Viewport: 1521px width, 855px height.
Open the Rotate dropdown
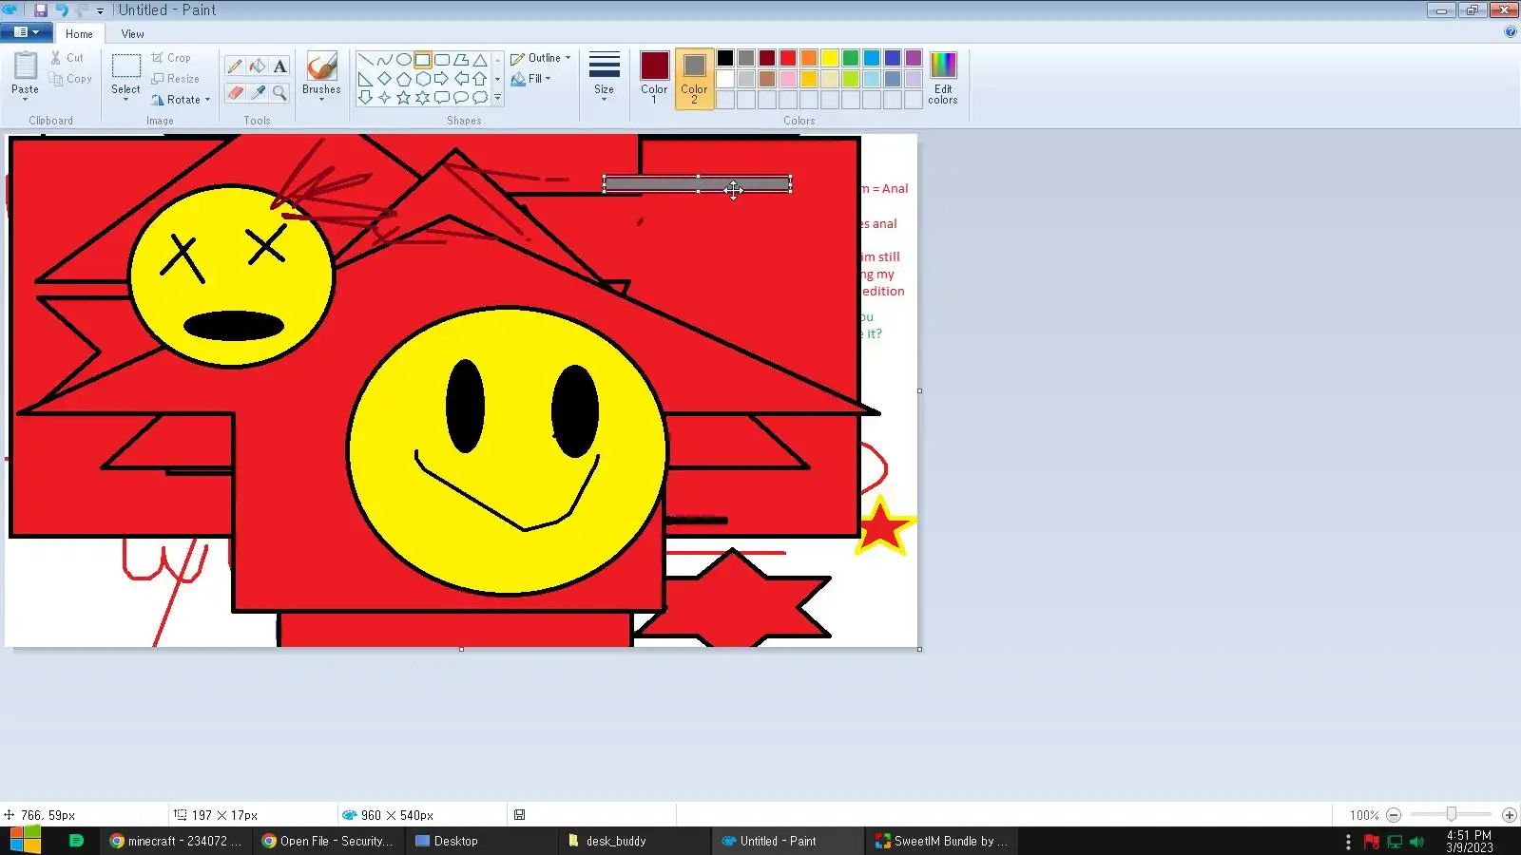coord(181,100)
